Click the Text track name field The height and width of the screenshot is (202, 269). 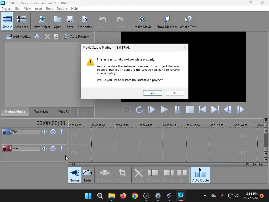click(x=26, y=132)
